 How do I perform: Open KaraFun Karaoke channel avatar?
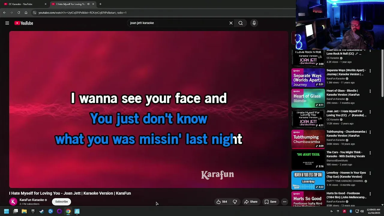[x=13, y=202]
